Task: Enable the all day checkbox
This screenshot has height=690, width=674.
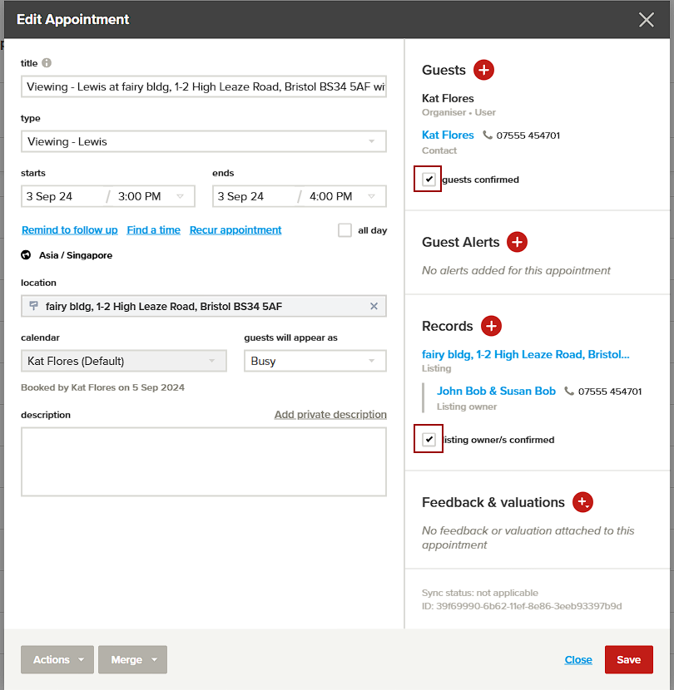Action: click(x=344, y=230)
